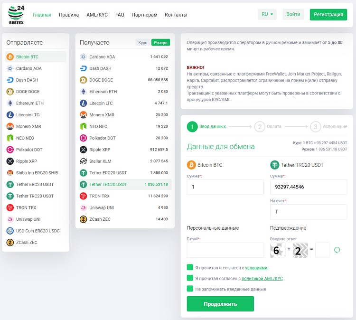Open the RU language dropdown
Screen dimensions: 356x320
point(267,14)
